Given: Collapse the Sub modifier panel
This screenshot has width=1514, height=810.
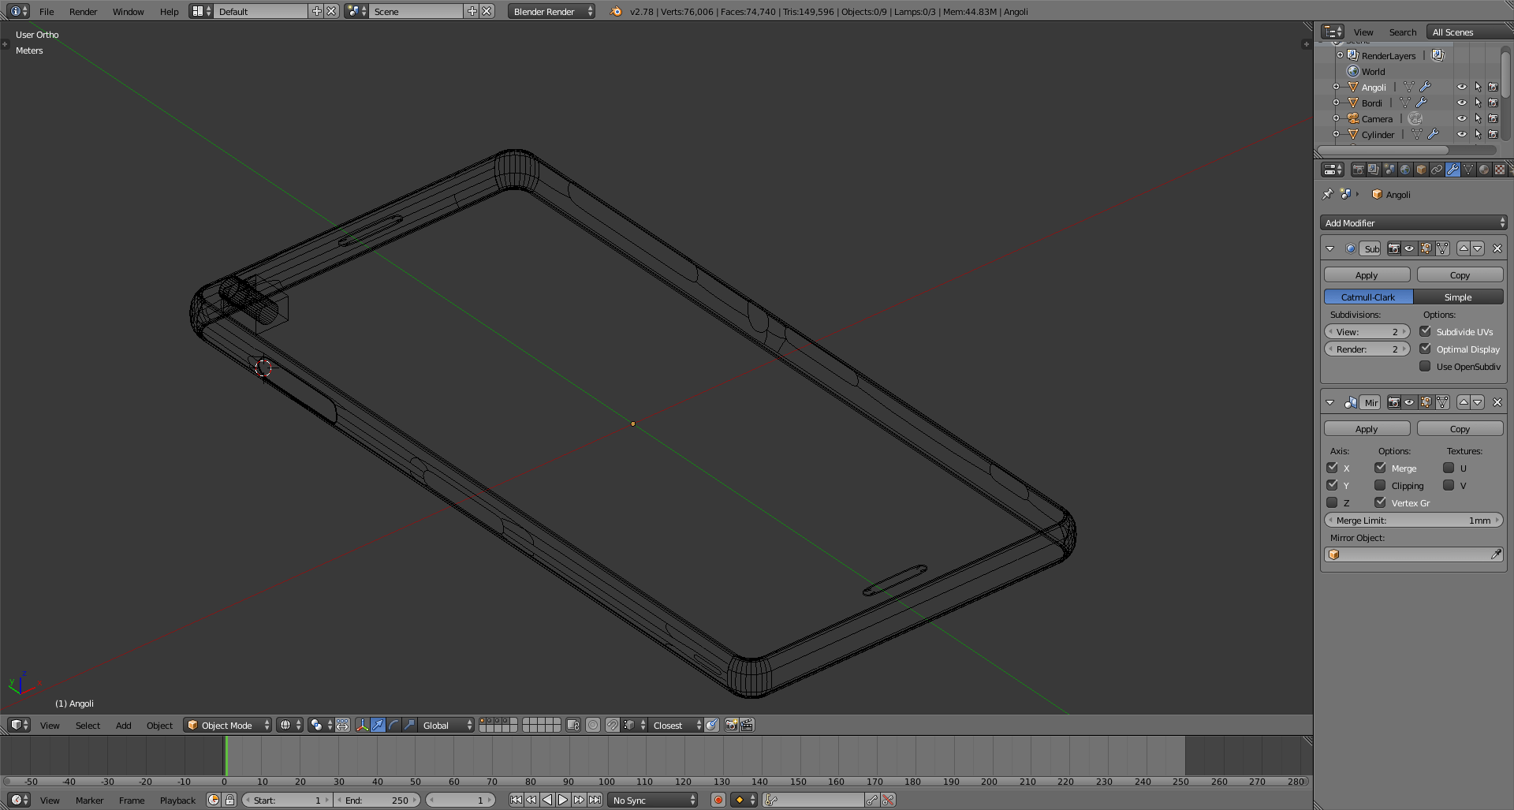Looking at the screenshot, I should (1330, 248).
